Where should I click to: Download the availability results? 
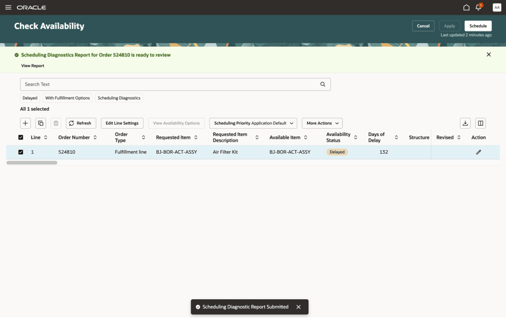point(465,123)
